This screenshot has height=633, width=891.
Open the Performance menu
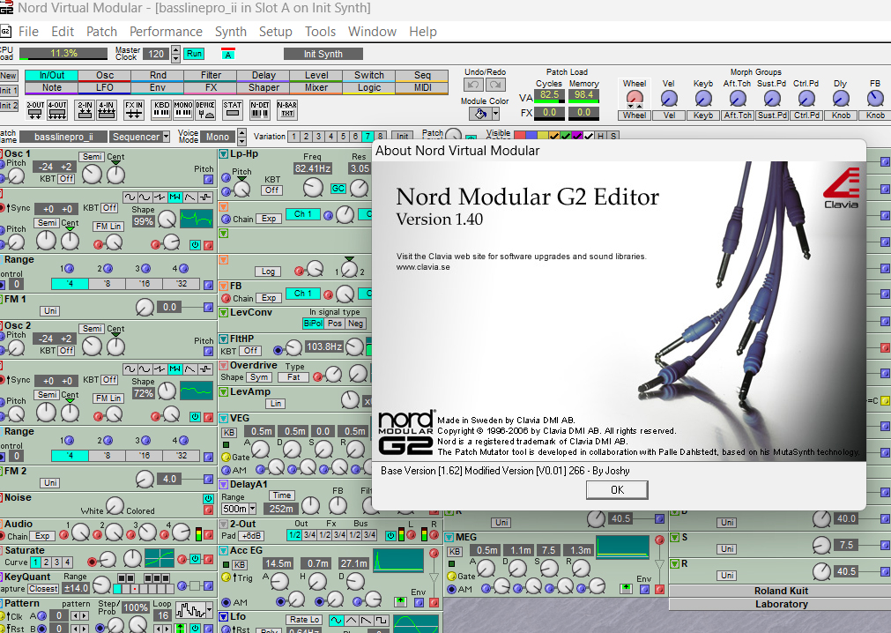[166, 32]
